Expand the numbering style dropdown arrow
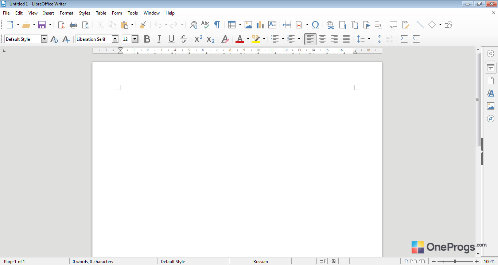 click(299, 39)
